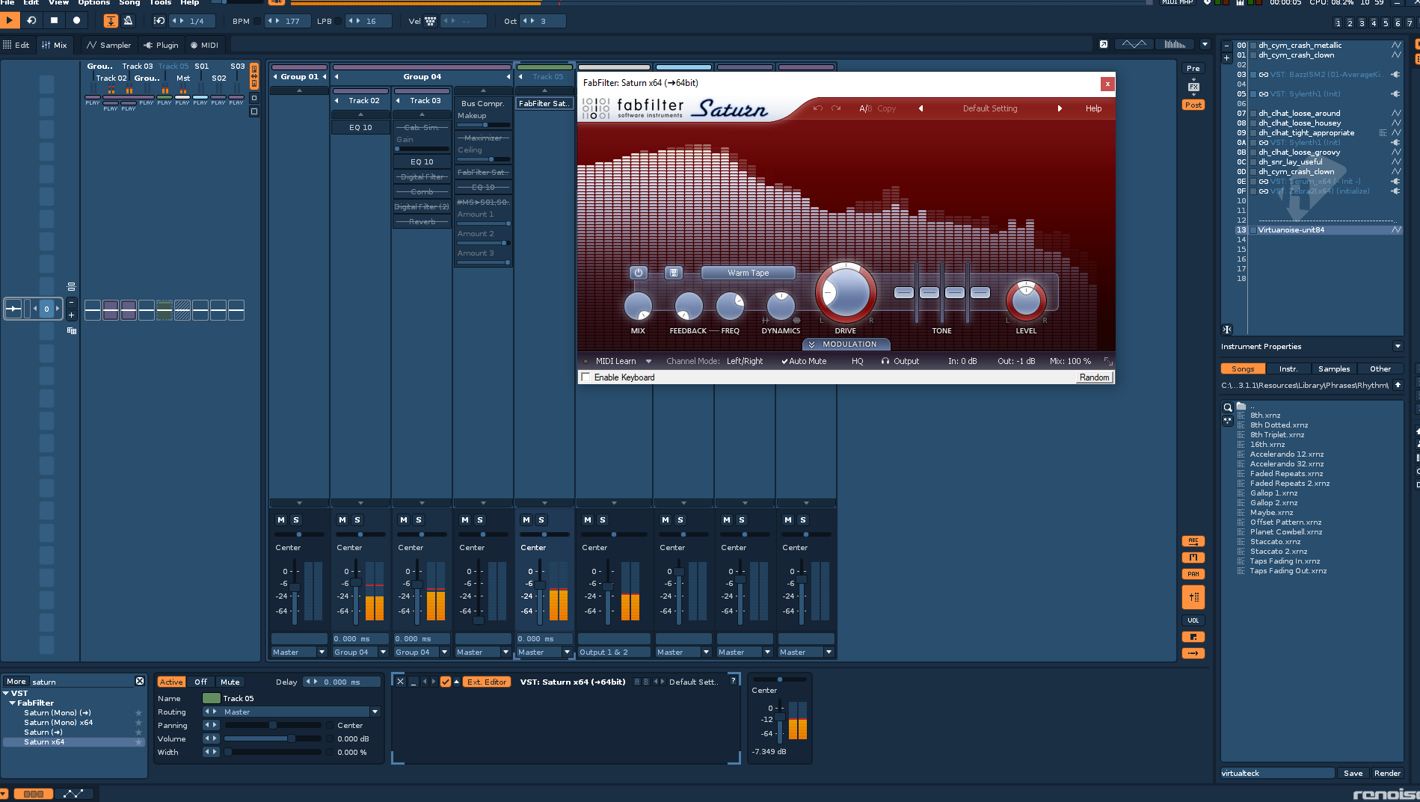Go to previous Saturn preset
The width and height of the screenshot is (1420, 802).
click(920, 108)
